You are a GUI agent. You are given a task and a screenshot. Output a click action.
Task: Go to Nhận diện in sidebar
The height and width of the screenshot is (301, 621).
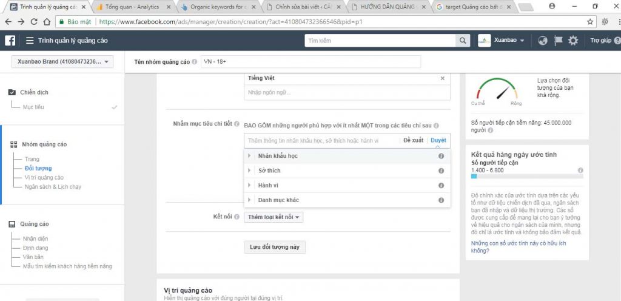pos(36,239)
